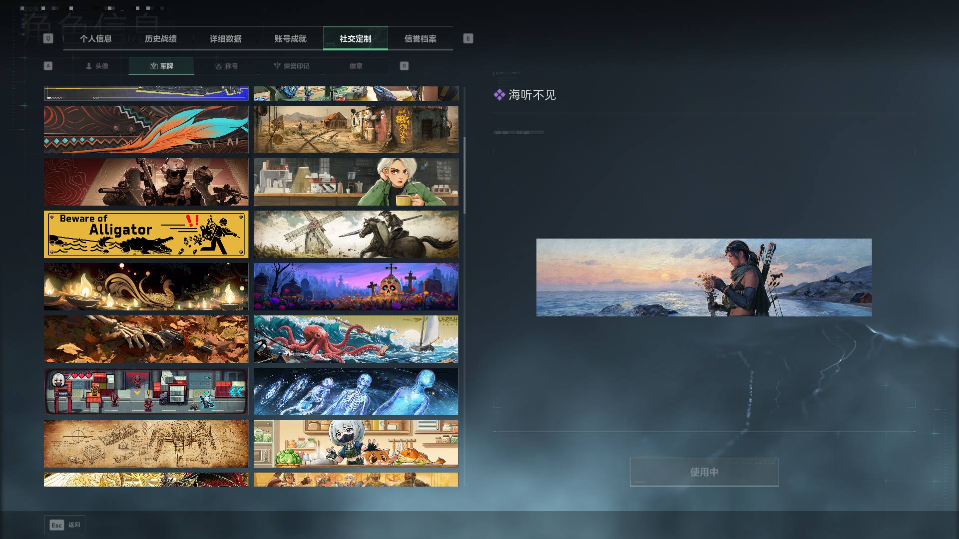959x539 pixels.
Task: Click the Esc key icon
Action: click(57, 525)
